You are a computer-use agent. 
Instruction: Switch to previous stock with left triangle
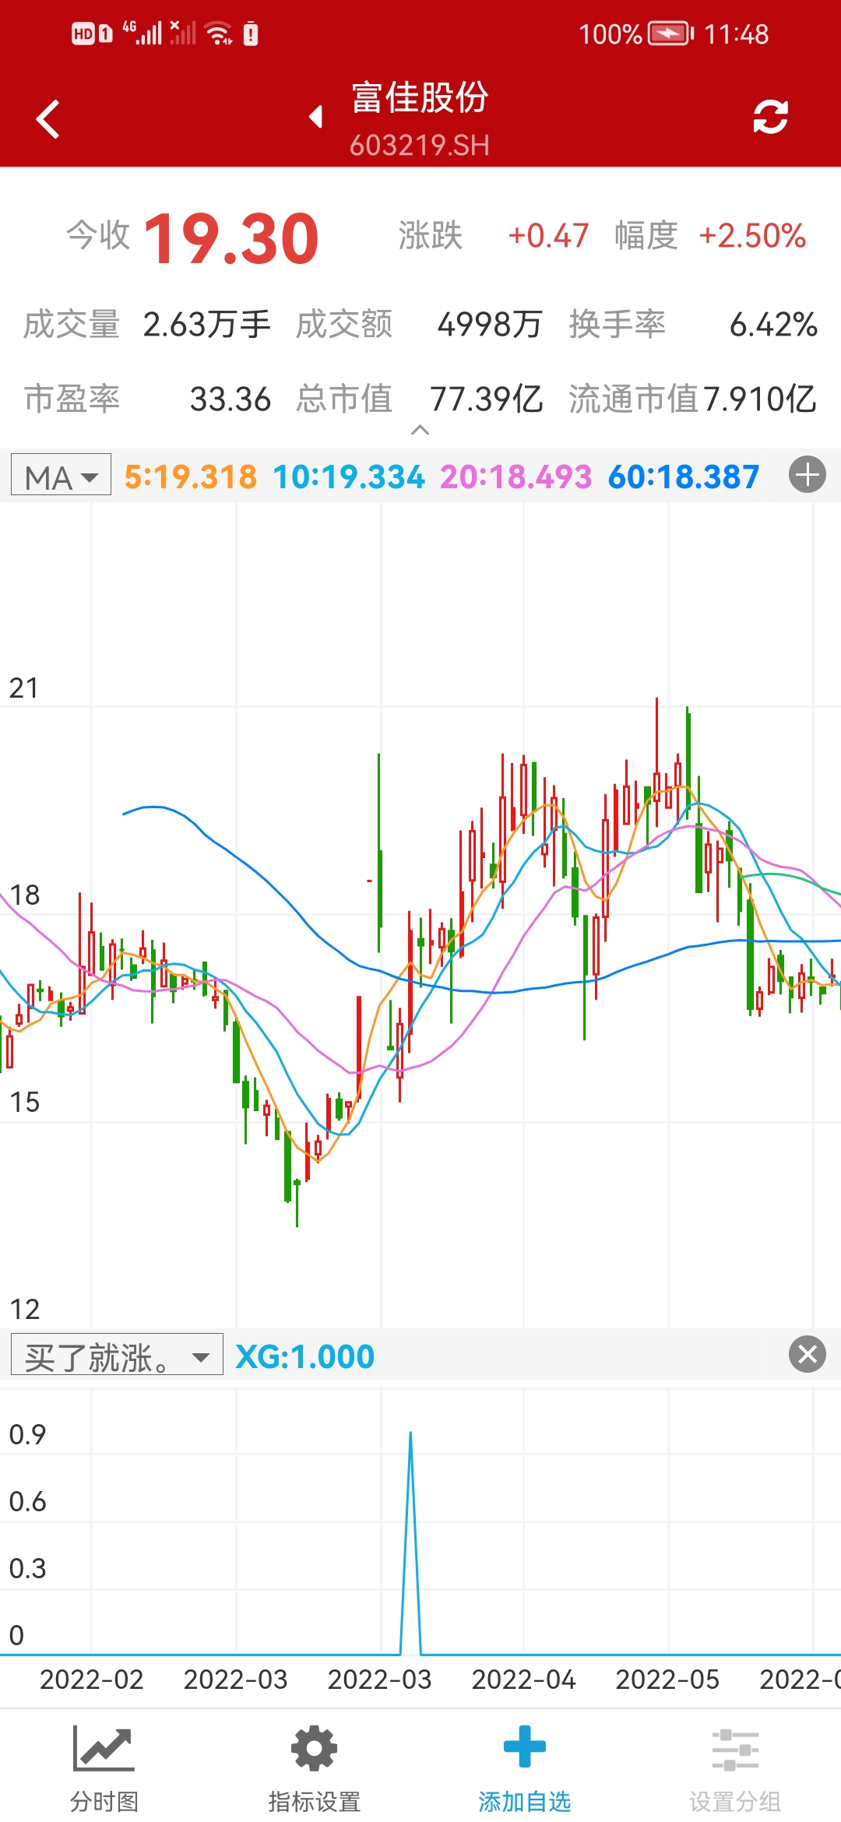(x=315, y=117)
